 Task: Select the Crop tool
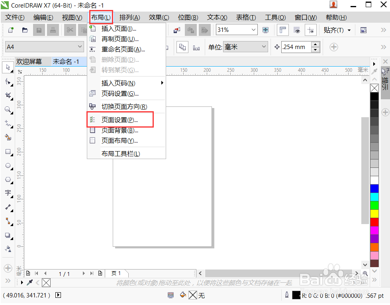[x=8, y=96]
